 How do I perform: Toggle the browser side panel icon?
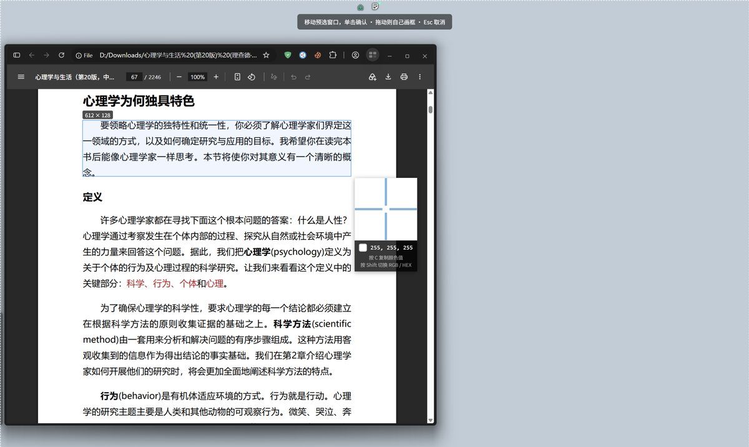[x=17, y=55]
